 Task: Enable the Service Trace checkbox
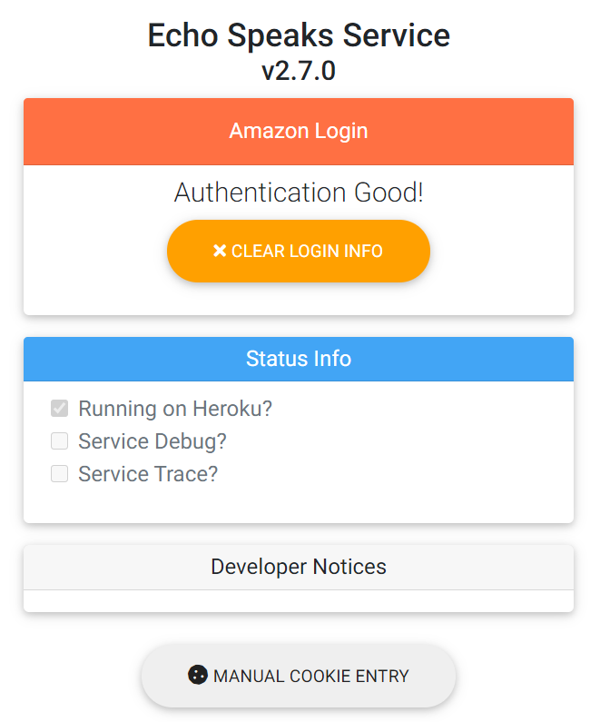pyautogui.click(x=59, y=473)
